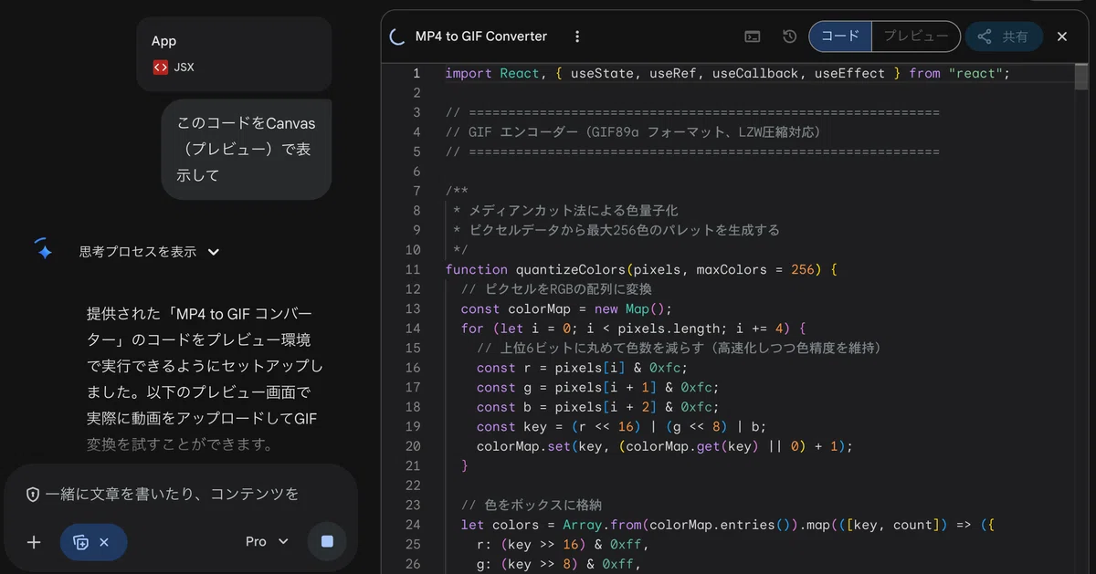Open the more options menu beside MP4 to GIF Converter
The height and width of the screenshot is (574, 1096).
coord(577,37)
